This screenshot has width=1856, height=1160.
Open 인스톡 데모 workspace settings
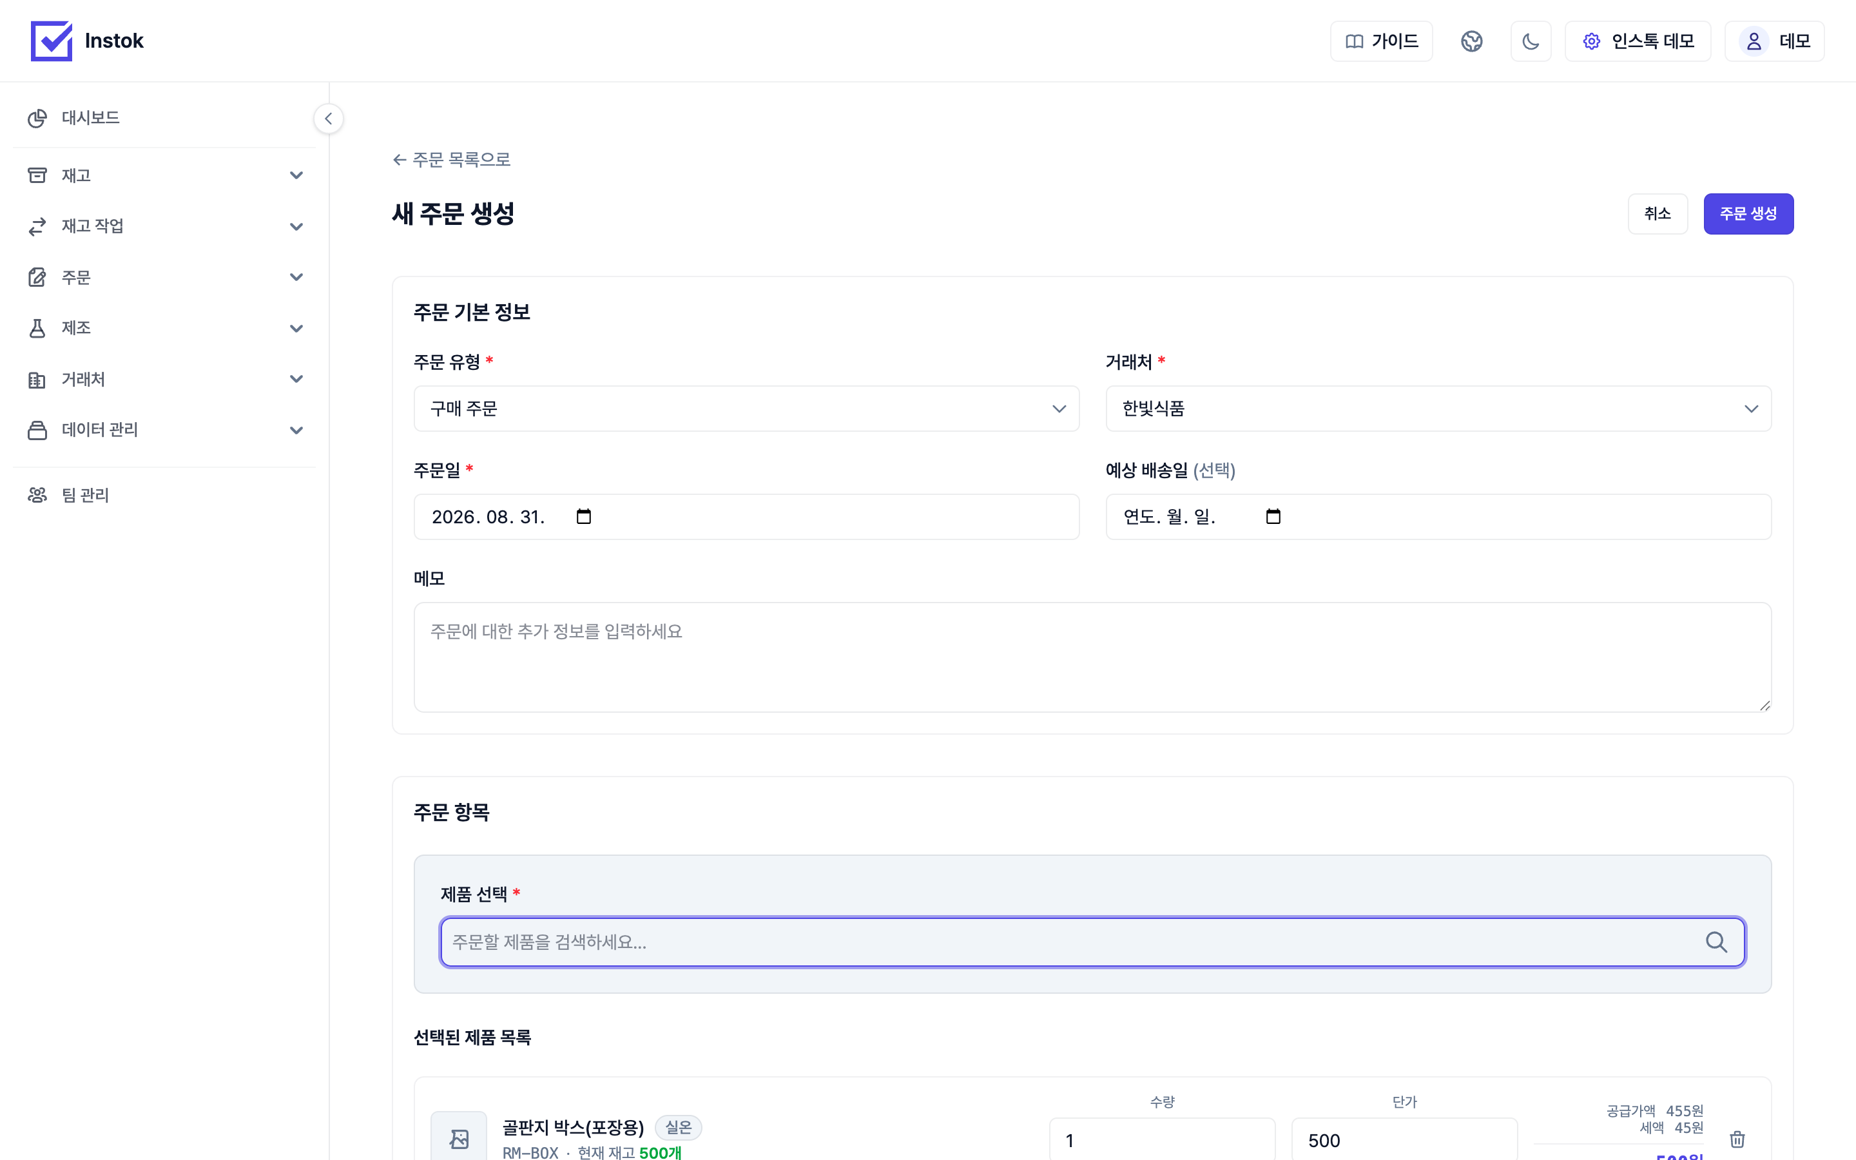pos(1638,41)
